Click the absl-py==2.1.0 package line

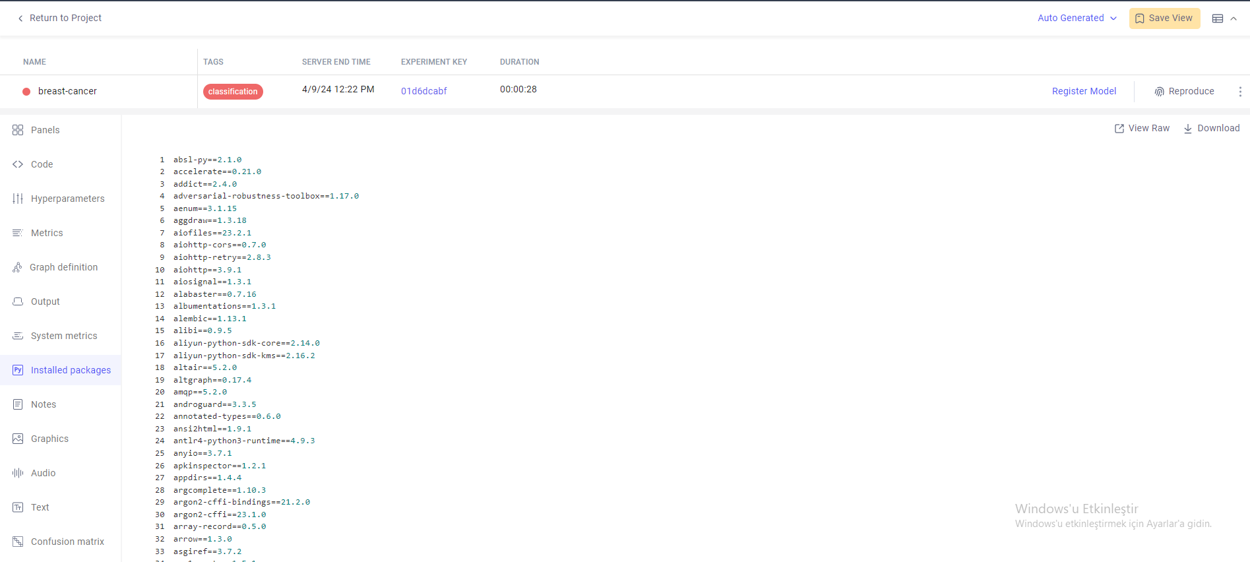coord(207,160)
